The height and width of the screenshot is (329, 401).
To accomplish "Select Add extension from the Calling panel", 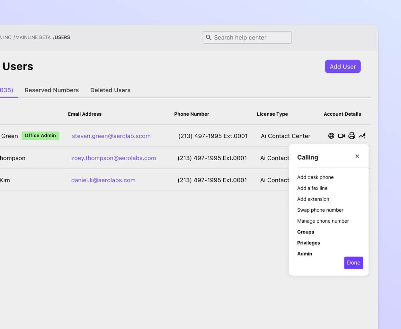I will click(x=313, y=199).
